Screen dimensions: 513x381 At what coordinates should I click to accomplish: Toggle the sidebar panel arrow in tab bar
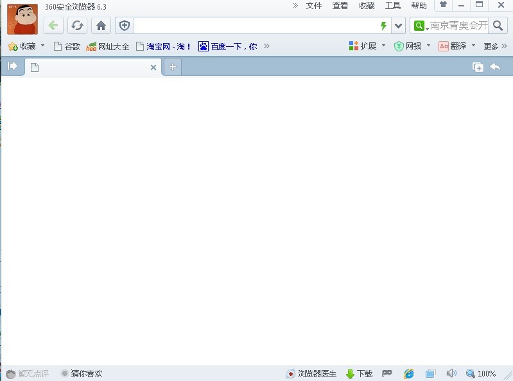click(x=12, y=66)
